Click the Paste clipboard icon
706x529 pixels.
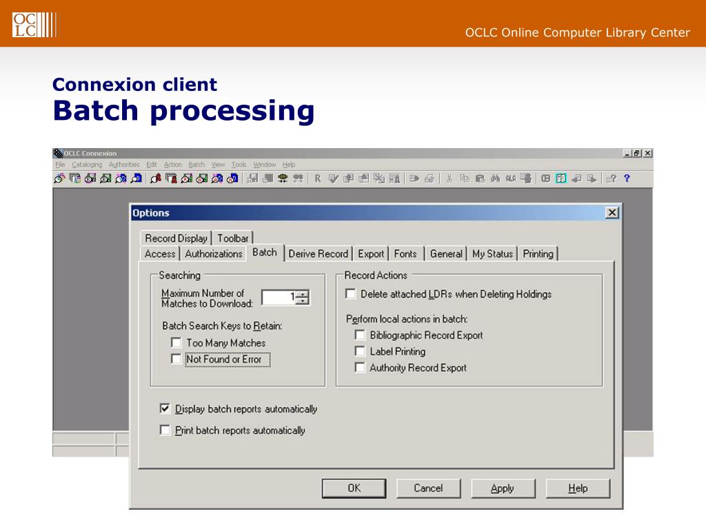pos(481,178)
